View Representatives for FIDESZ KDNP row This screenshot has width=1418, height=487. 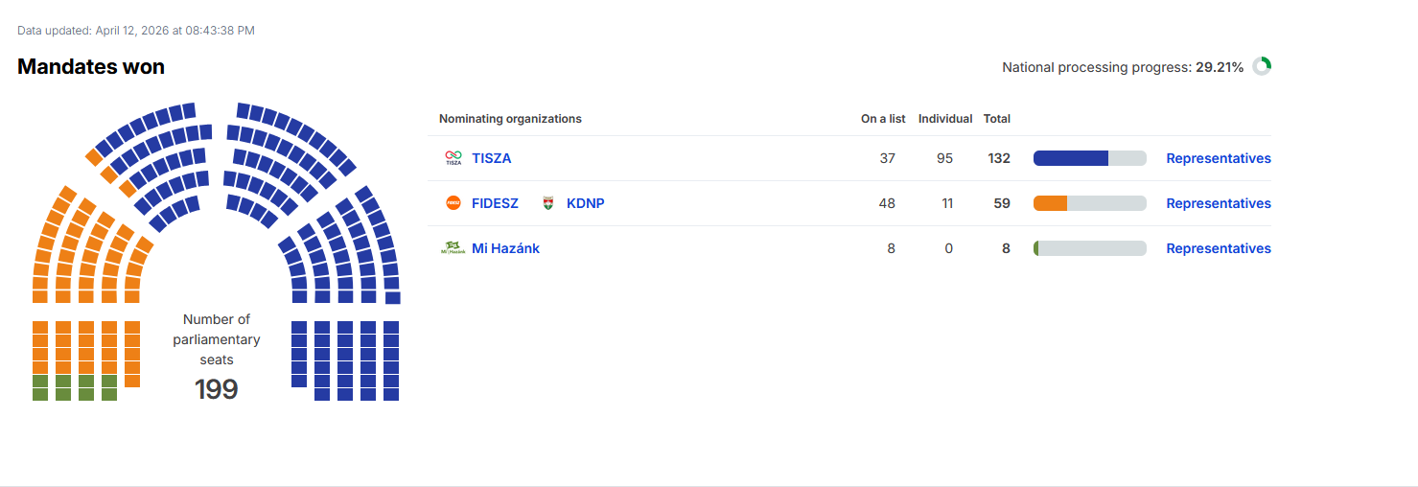point(1219,203)
